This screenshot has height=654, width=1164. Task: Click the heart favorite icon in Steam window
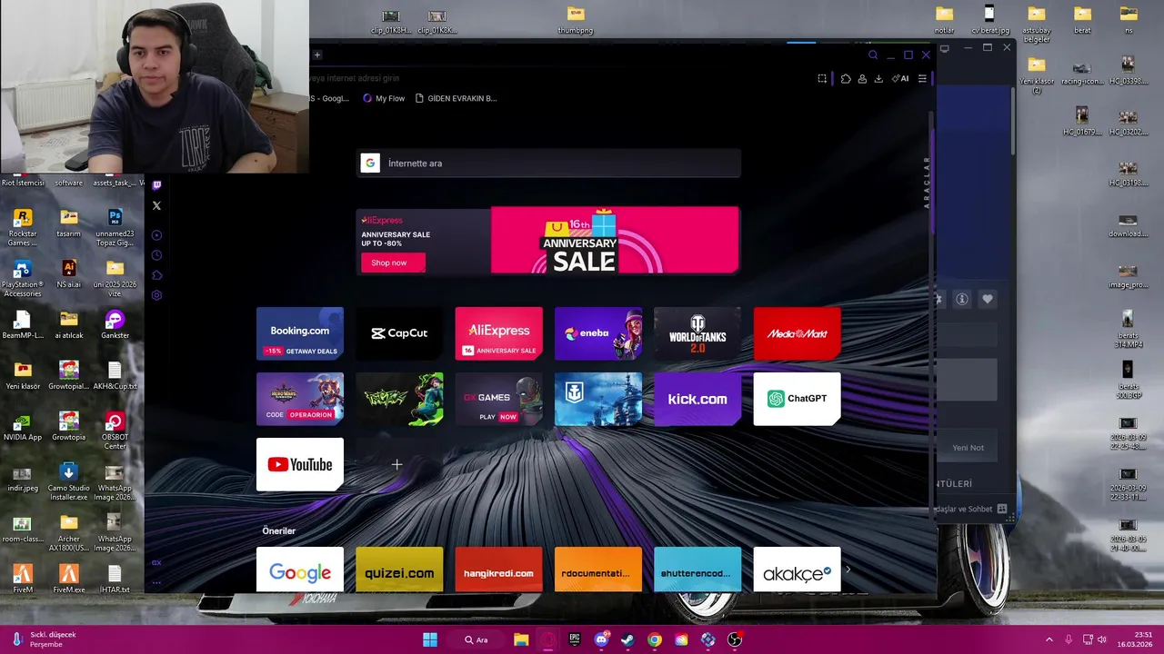coord(988,299)
